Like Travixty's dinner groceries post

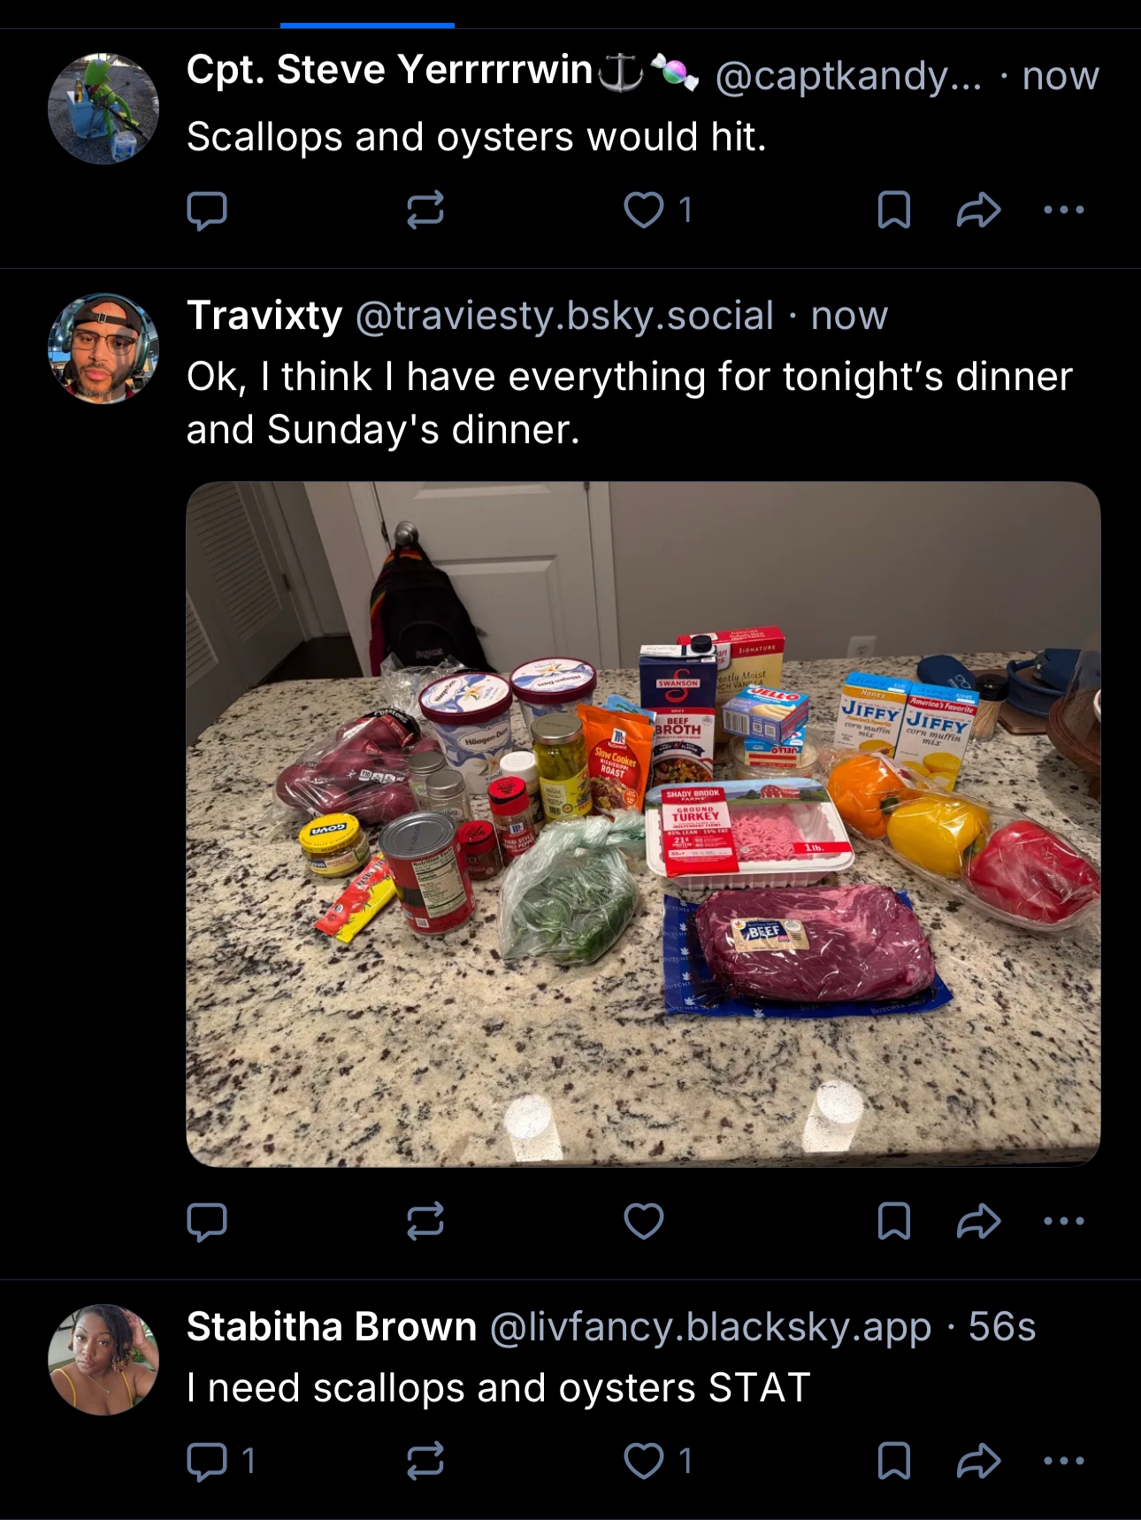point(644,1222)
